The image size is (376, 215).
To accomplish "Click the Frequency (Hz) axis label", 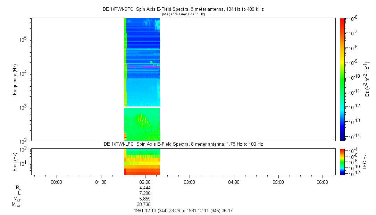I will (15, 79).
